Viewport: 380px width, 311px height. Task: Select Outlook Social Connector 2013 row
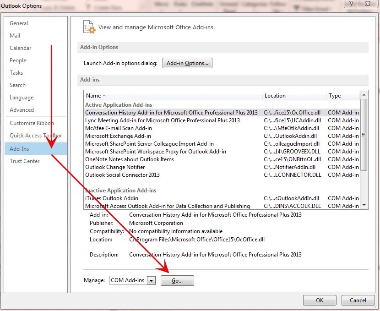(222, 175)
